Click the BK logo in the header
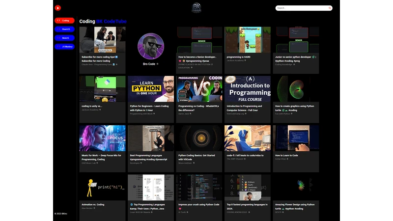Image resolution: width=393 pixels, height=221 pixels. [x=196, y=8]
